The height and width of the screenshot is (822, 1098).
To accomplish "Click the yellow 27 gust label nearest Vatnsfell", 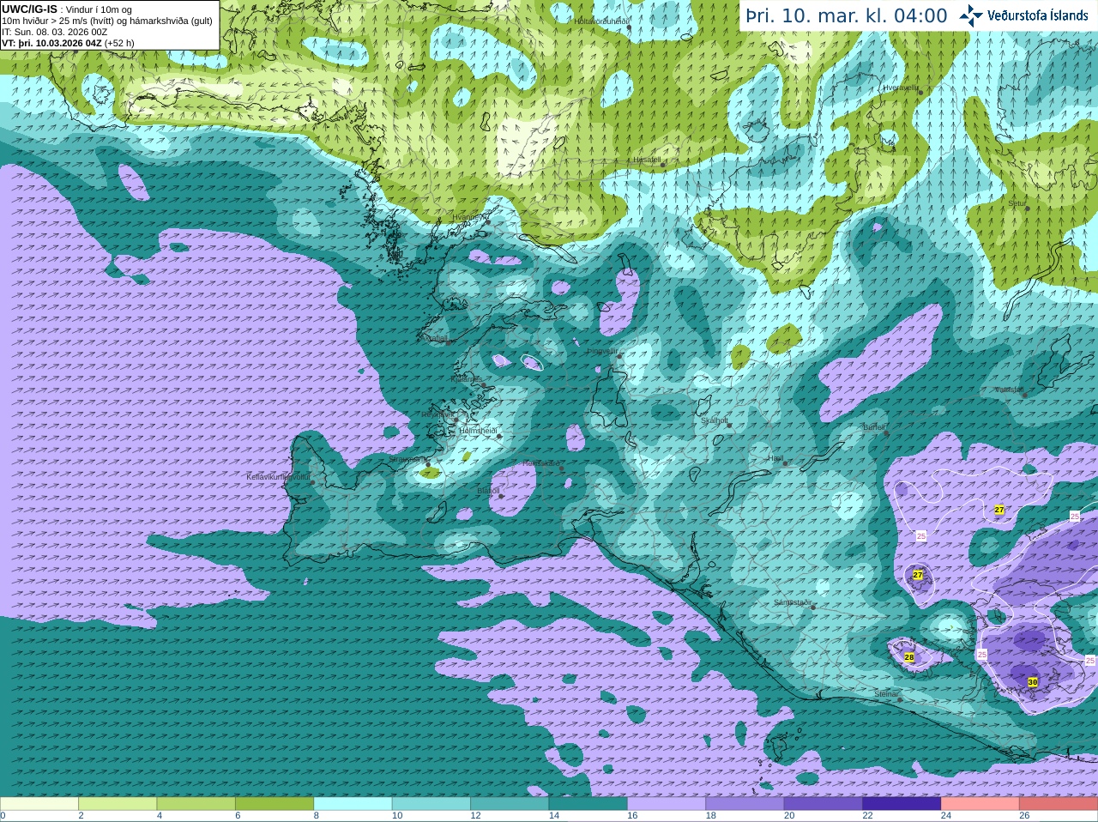I will coord(999,510).
